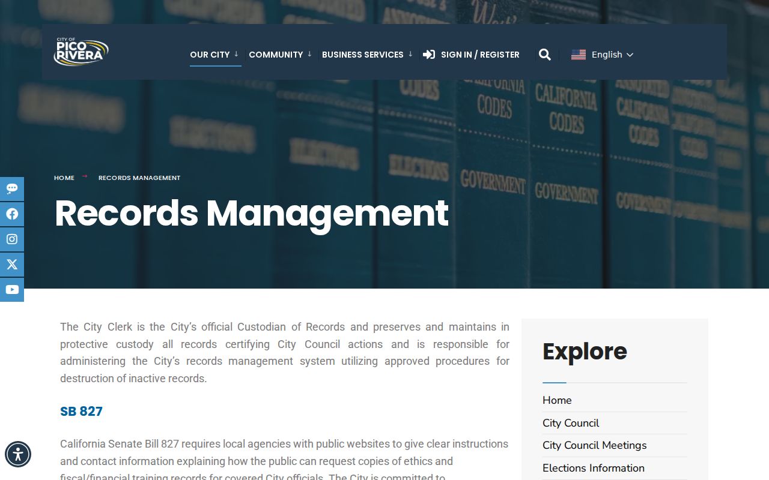Open the accessibility options button

[18, 454]
